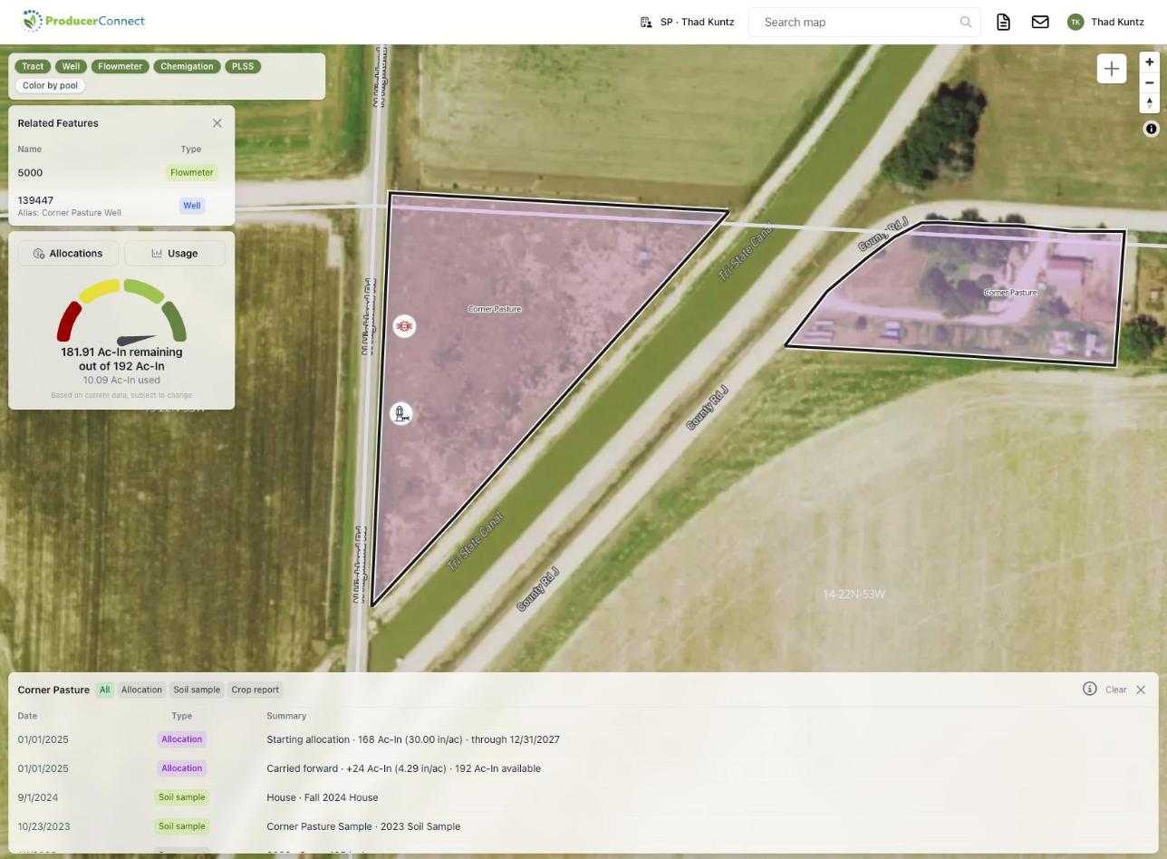Image resolution: width=1167 pixels, height=859 pixels.
Task: Filter records by Soil sample
Action: (197, 690)
